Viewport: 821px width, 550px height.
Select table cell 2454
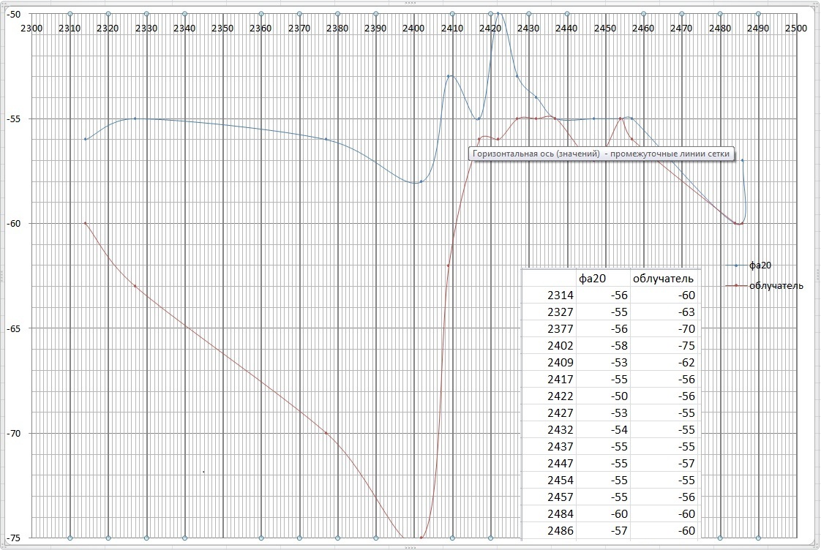tap(561, 480)
